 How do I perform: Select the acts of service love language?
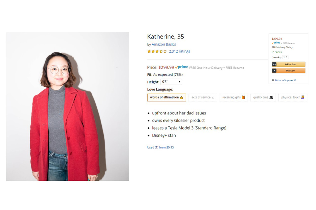[203, 97]
